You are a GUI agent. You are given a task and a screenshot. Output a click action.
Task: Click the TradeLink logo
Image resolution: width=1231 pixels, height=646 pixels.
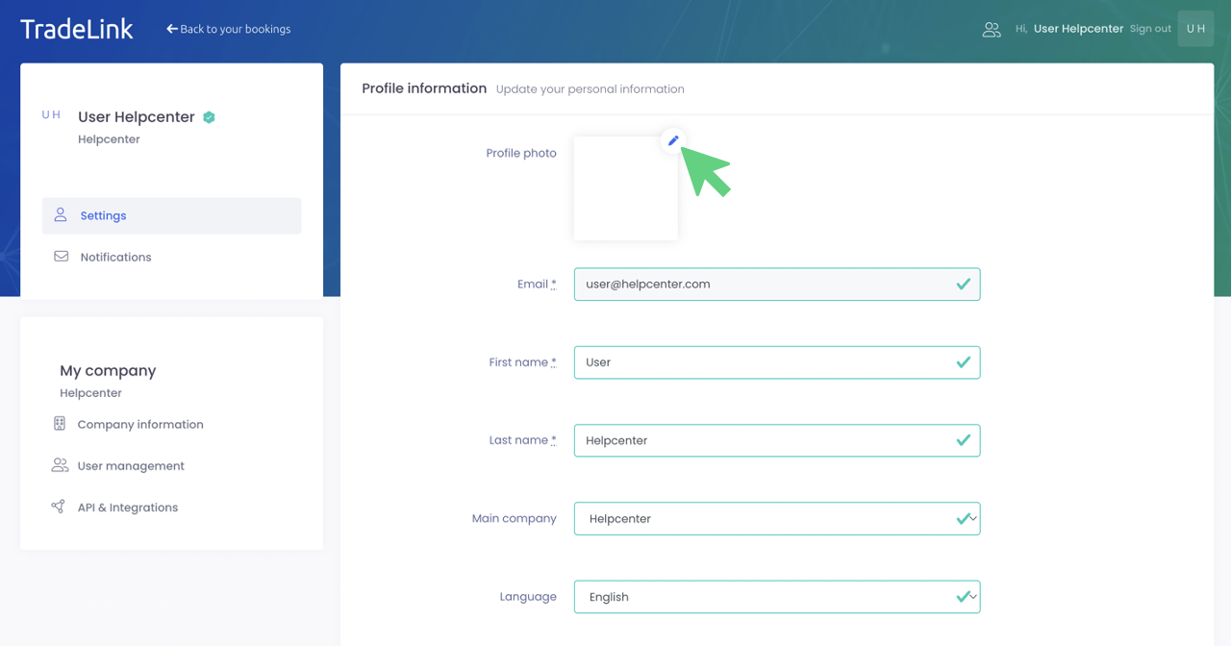pos(77,29)
